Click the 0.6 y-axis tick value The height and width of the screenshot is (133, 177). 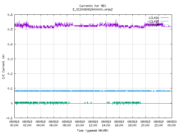[10, 15]
